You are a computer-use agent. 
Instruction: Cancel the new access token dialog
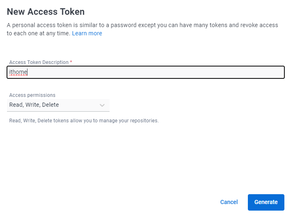pos(229,202)
